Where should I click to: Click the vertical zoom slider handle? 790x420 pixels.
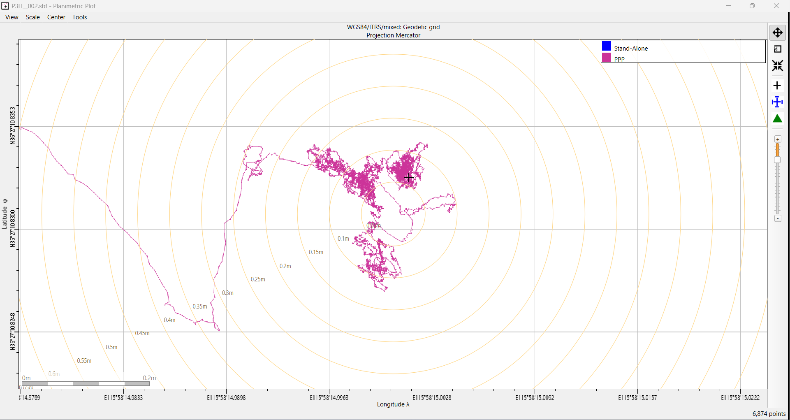pyautogui.click(x=777, y=160)
